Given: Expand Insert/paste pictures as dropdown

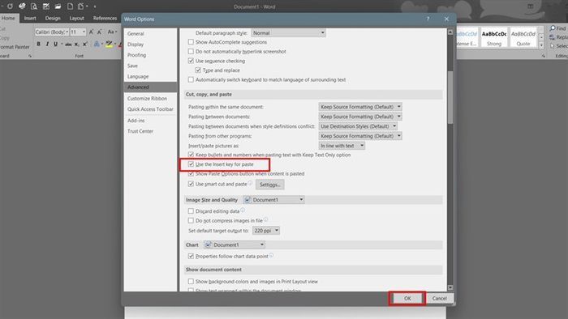Looking at the screenshot, I should [342, 146].
